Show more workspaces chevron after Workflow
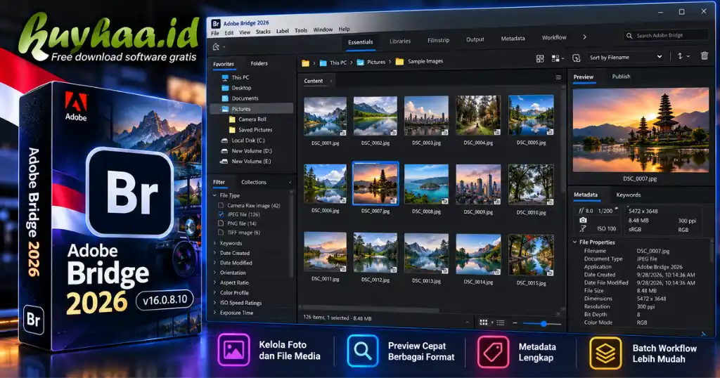Screen dimensions: 720x378 click(584, 37)
